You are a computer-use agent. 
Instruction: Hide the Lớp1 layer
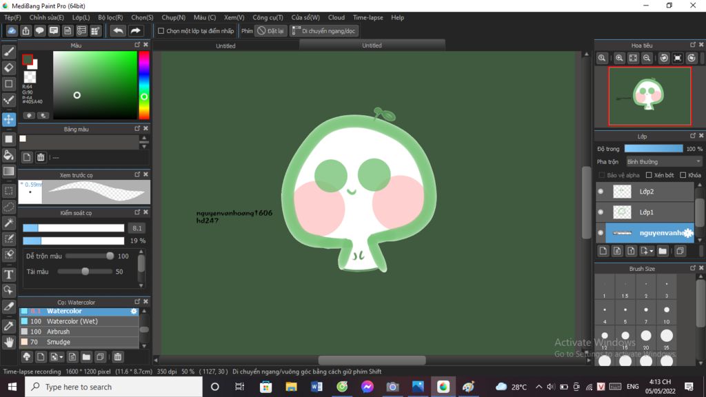(x=601, y=212)
